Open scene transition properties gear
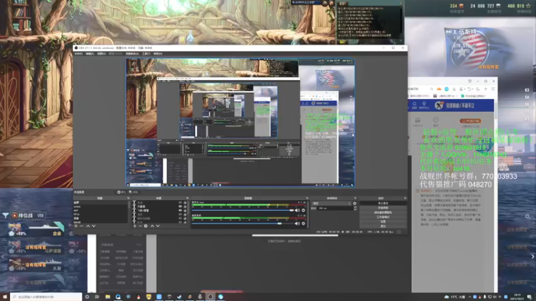Screen dimensions: 536x301 (x=355, y=203)
